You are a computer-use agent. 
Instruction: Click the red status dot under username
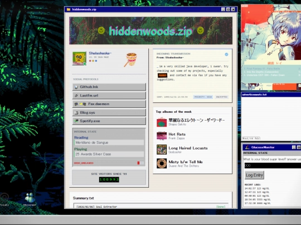pyautogui.click(x=90, y=61)
